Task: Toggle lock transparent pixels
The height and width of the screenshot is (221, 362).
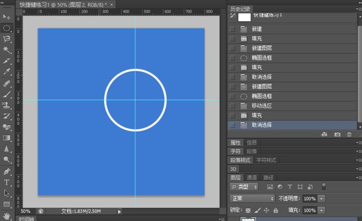Action: point(248,211)
